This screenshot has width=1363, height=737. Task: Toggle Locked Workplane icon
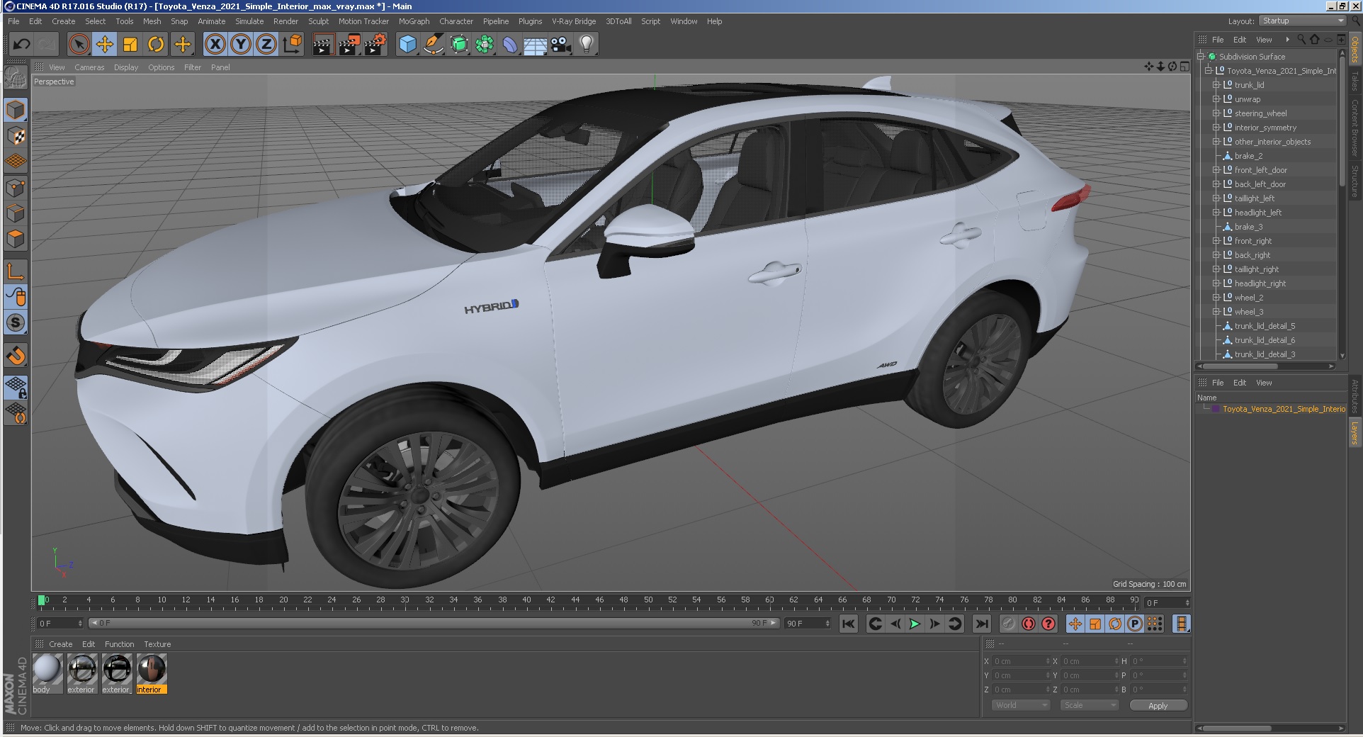click(x=16, y=387)
